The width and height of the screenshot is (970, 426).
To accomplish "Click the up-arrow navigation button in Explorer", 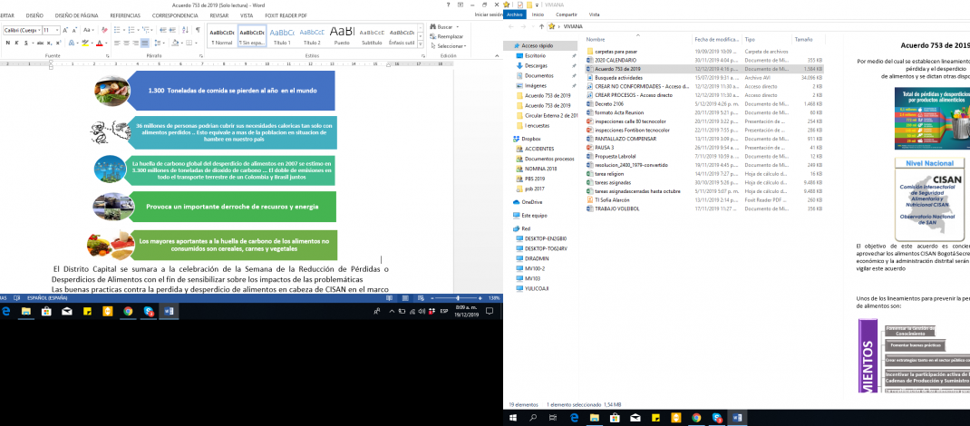I will [542, 26].
